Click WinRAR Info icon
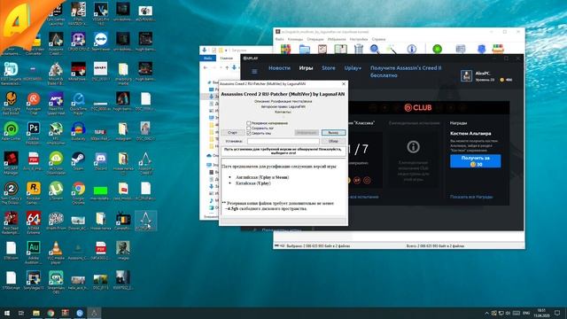 [411, 49]
